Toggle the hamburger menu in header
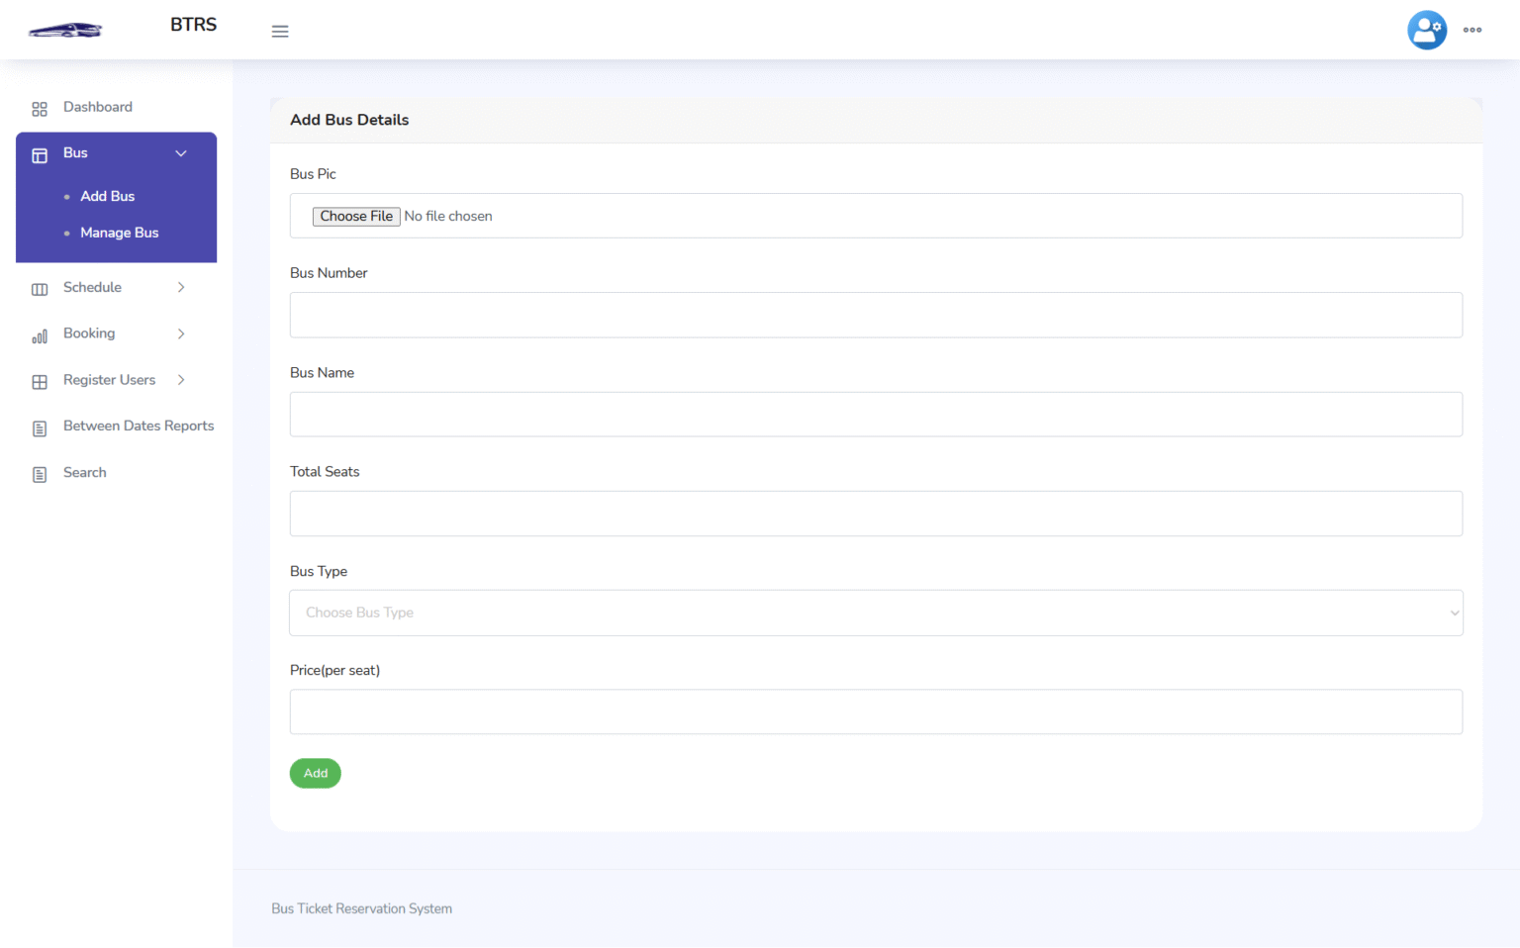Viewport: 1520px width, 948px height. click(x=280, y=31)
